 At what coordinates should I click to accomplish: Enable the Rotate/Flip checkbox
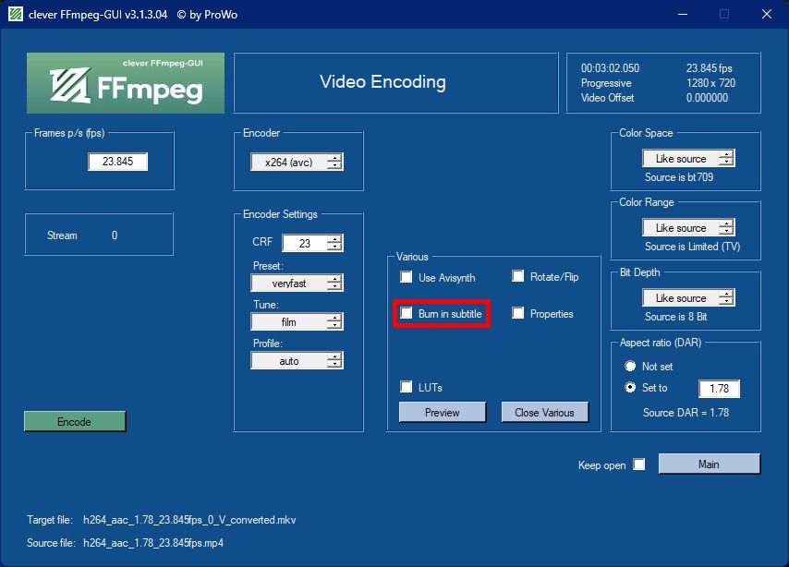point(517,276)
